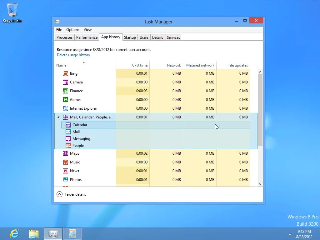Switch to the Services tab
This screenshot has width=320, height=240.
(x=173, y=37)
